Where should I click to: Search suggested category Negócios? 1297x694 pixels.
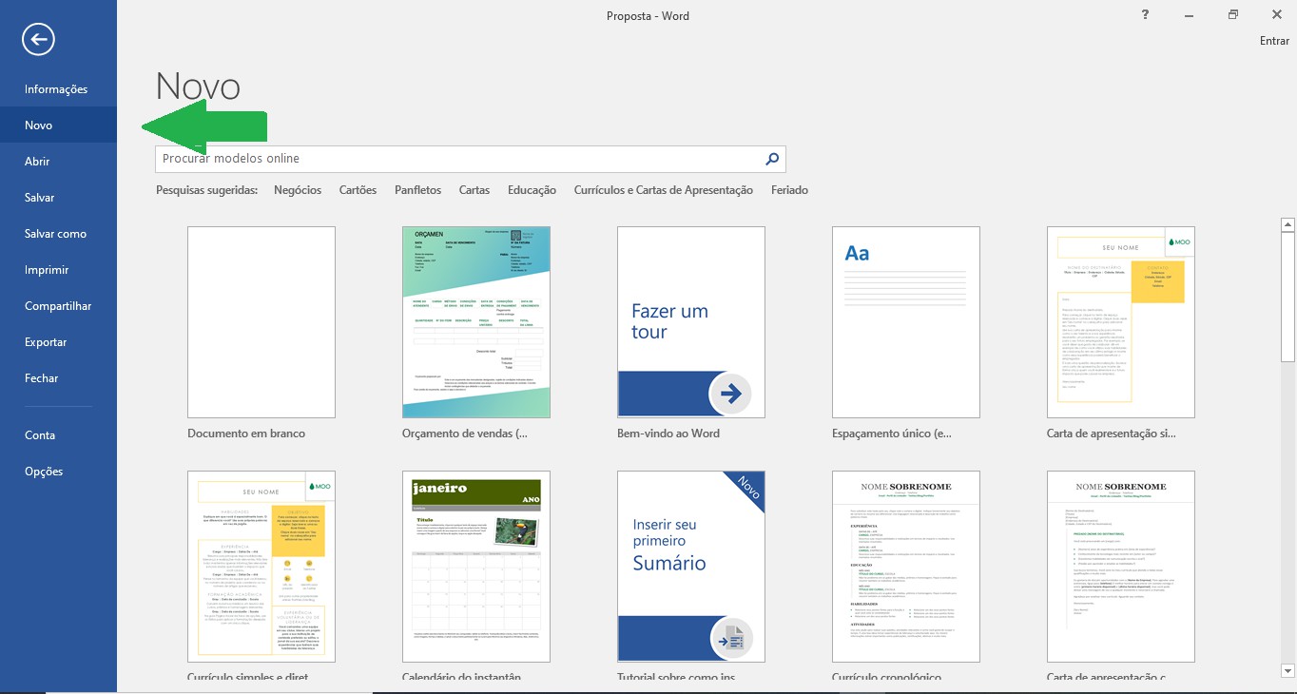click(298, 190)
